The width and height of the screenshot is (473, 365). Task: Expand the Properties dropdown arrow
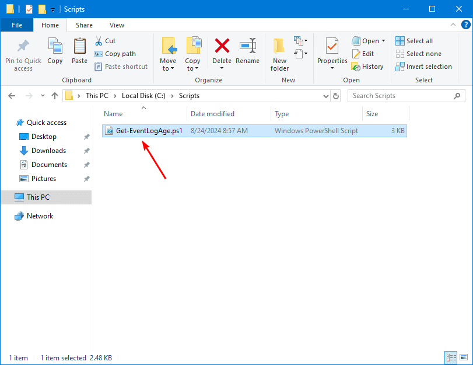tap(332, 68)
